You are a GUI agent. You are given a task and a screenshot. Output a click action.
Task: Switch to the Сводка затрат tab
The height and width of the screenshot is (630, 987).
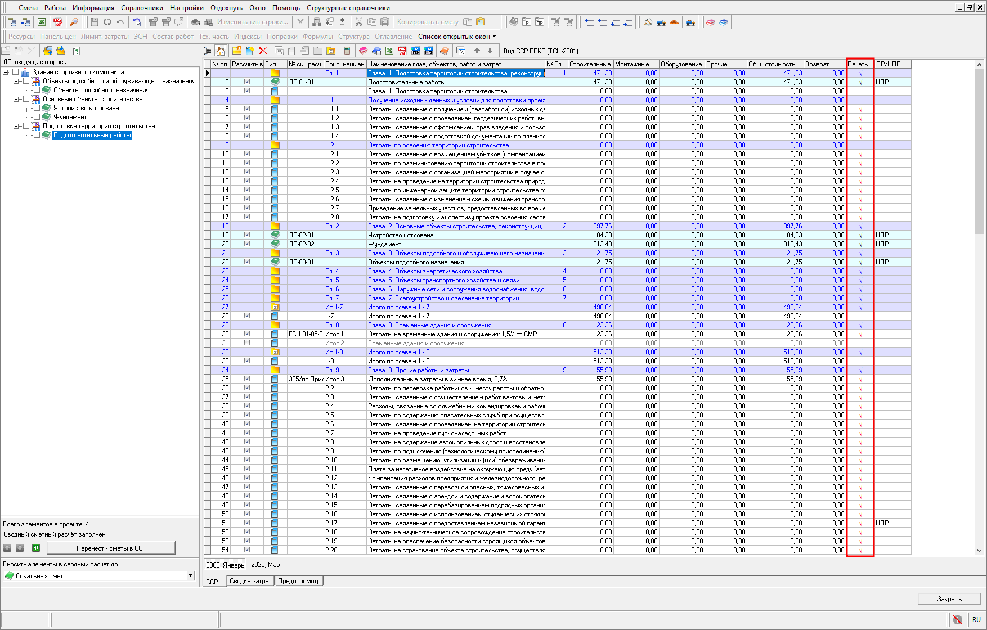click(250, 581)
